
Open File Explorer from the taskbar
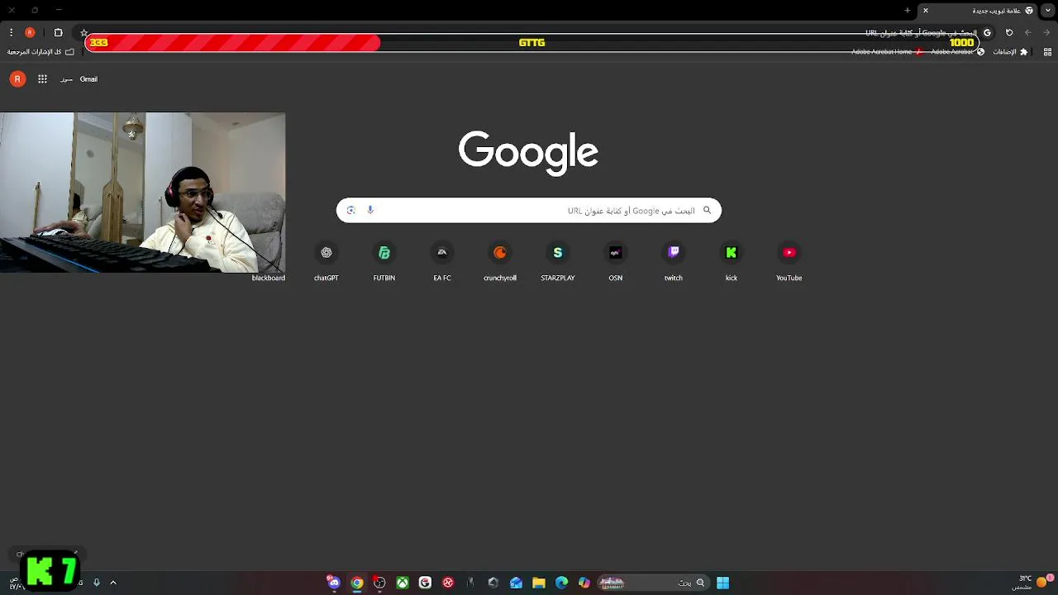point(539,583)
